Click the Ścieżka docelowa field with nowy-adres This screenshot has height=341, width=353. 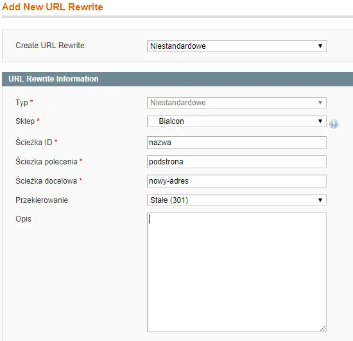coord(237,181)
